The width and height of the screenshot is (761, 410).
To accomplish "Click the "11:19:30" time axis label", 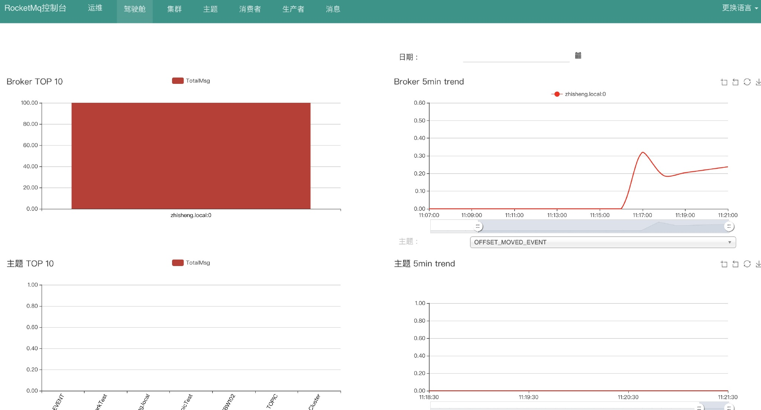I will coord(528,397).
